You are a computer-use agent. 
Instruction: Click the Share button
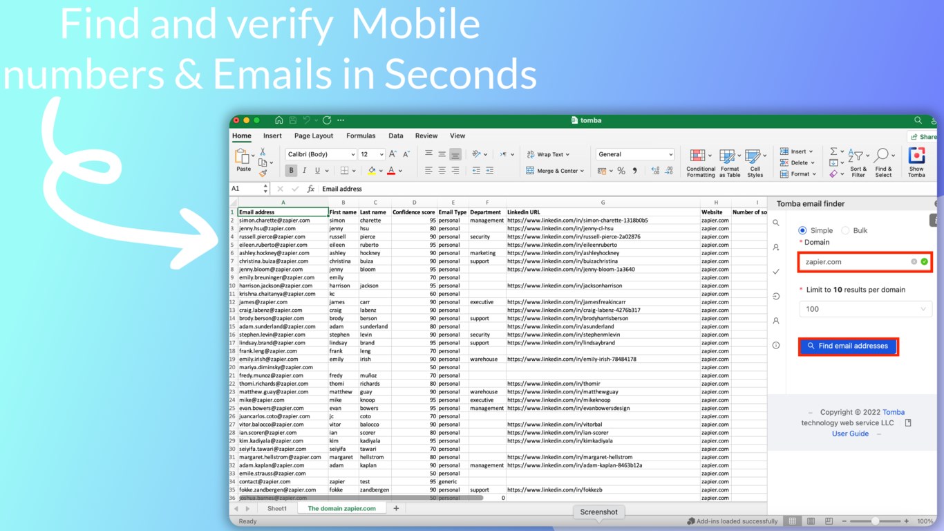(x=923, y=137)
